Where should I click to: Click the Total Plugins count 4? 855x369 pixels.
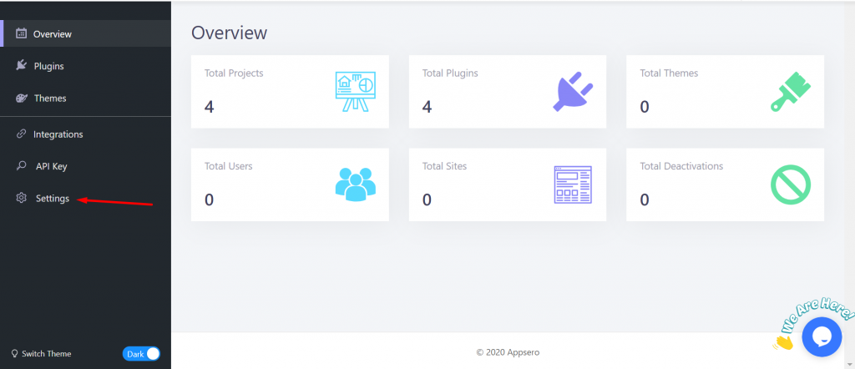(427, 106)
